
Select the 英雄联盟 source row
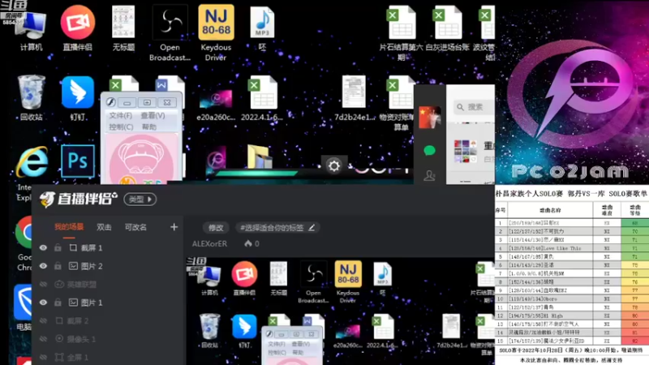coord(108,285)
